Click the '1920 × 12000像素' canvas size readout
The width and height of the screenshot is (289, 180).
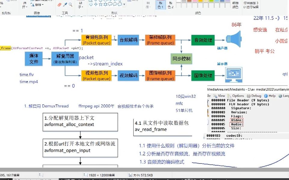(x=102, y=175)
